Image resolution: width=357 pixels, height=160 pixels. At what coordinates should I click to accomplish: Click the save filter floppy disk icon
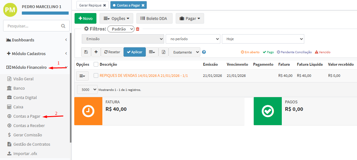point(86,52)
